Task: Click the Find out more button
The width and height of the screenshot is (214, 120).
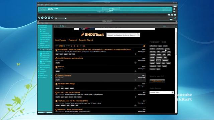Action: [x=157, y=81]
